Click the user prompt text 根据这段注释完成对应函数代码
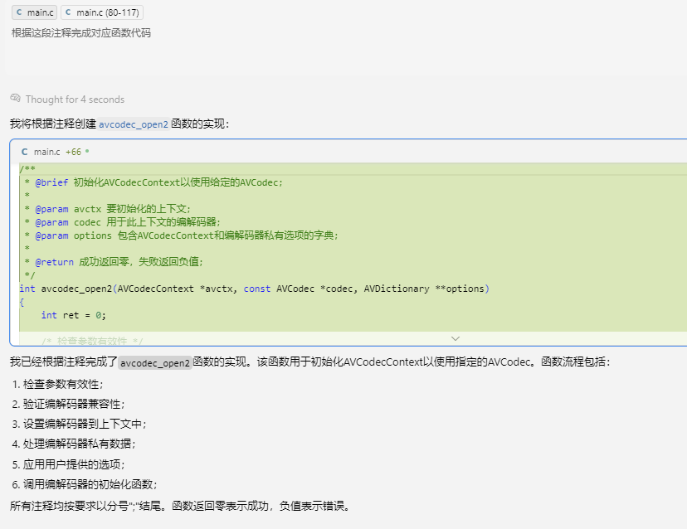Image resolution: width=687 pixels, height=529 pixels. click(81, 33)
